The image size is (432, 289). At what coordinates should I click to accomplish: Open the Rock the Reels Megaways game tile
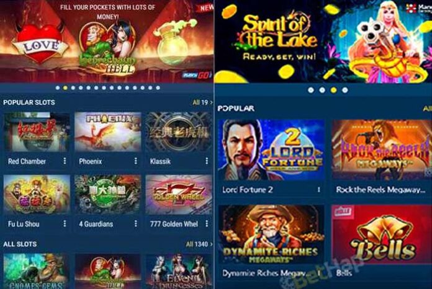coord(382,150)
